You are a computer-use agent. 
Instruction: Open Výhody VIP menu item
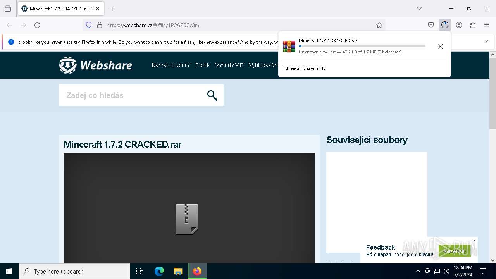click(229, 65)
